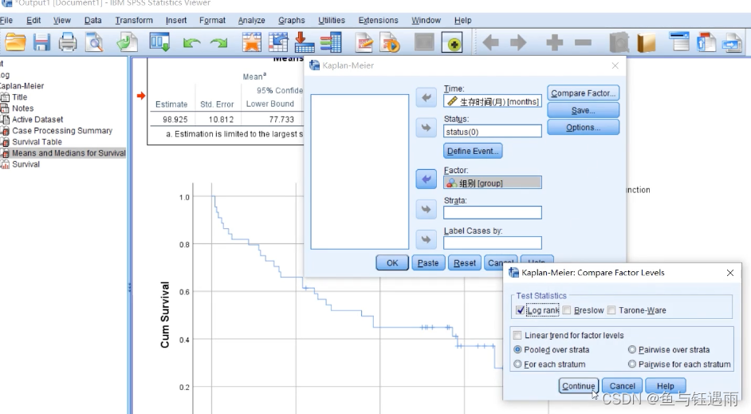Click the Promote left arrow icon

pos(491,42)
